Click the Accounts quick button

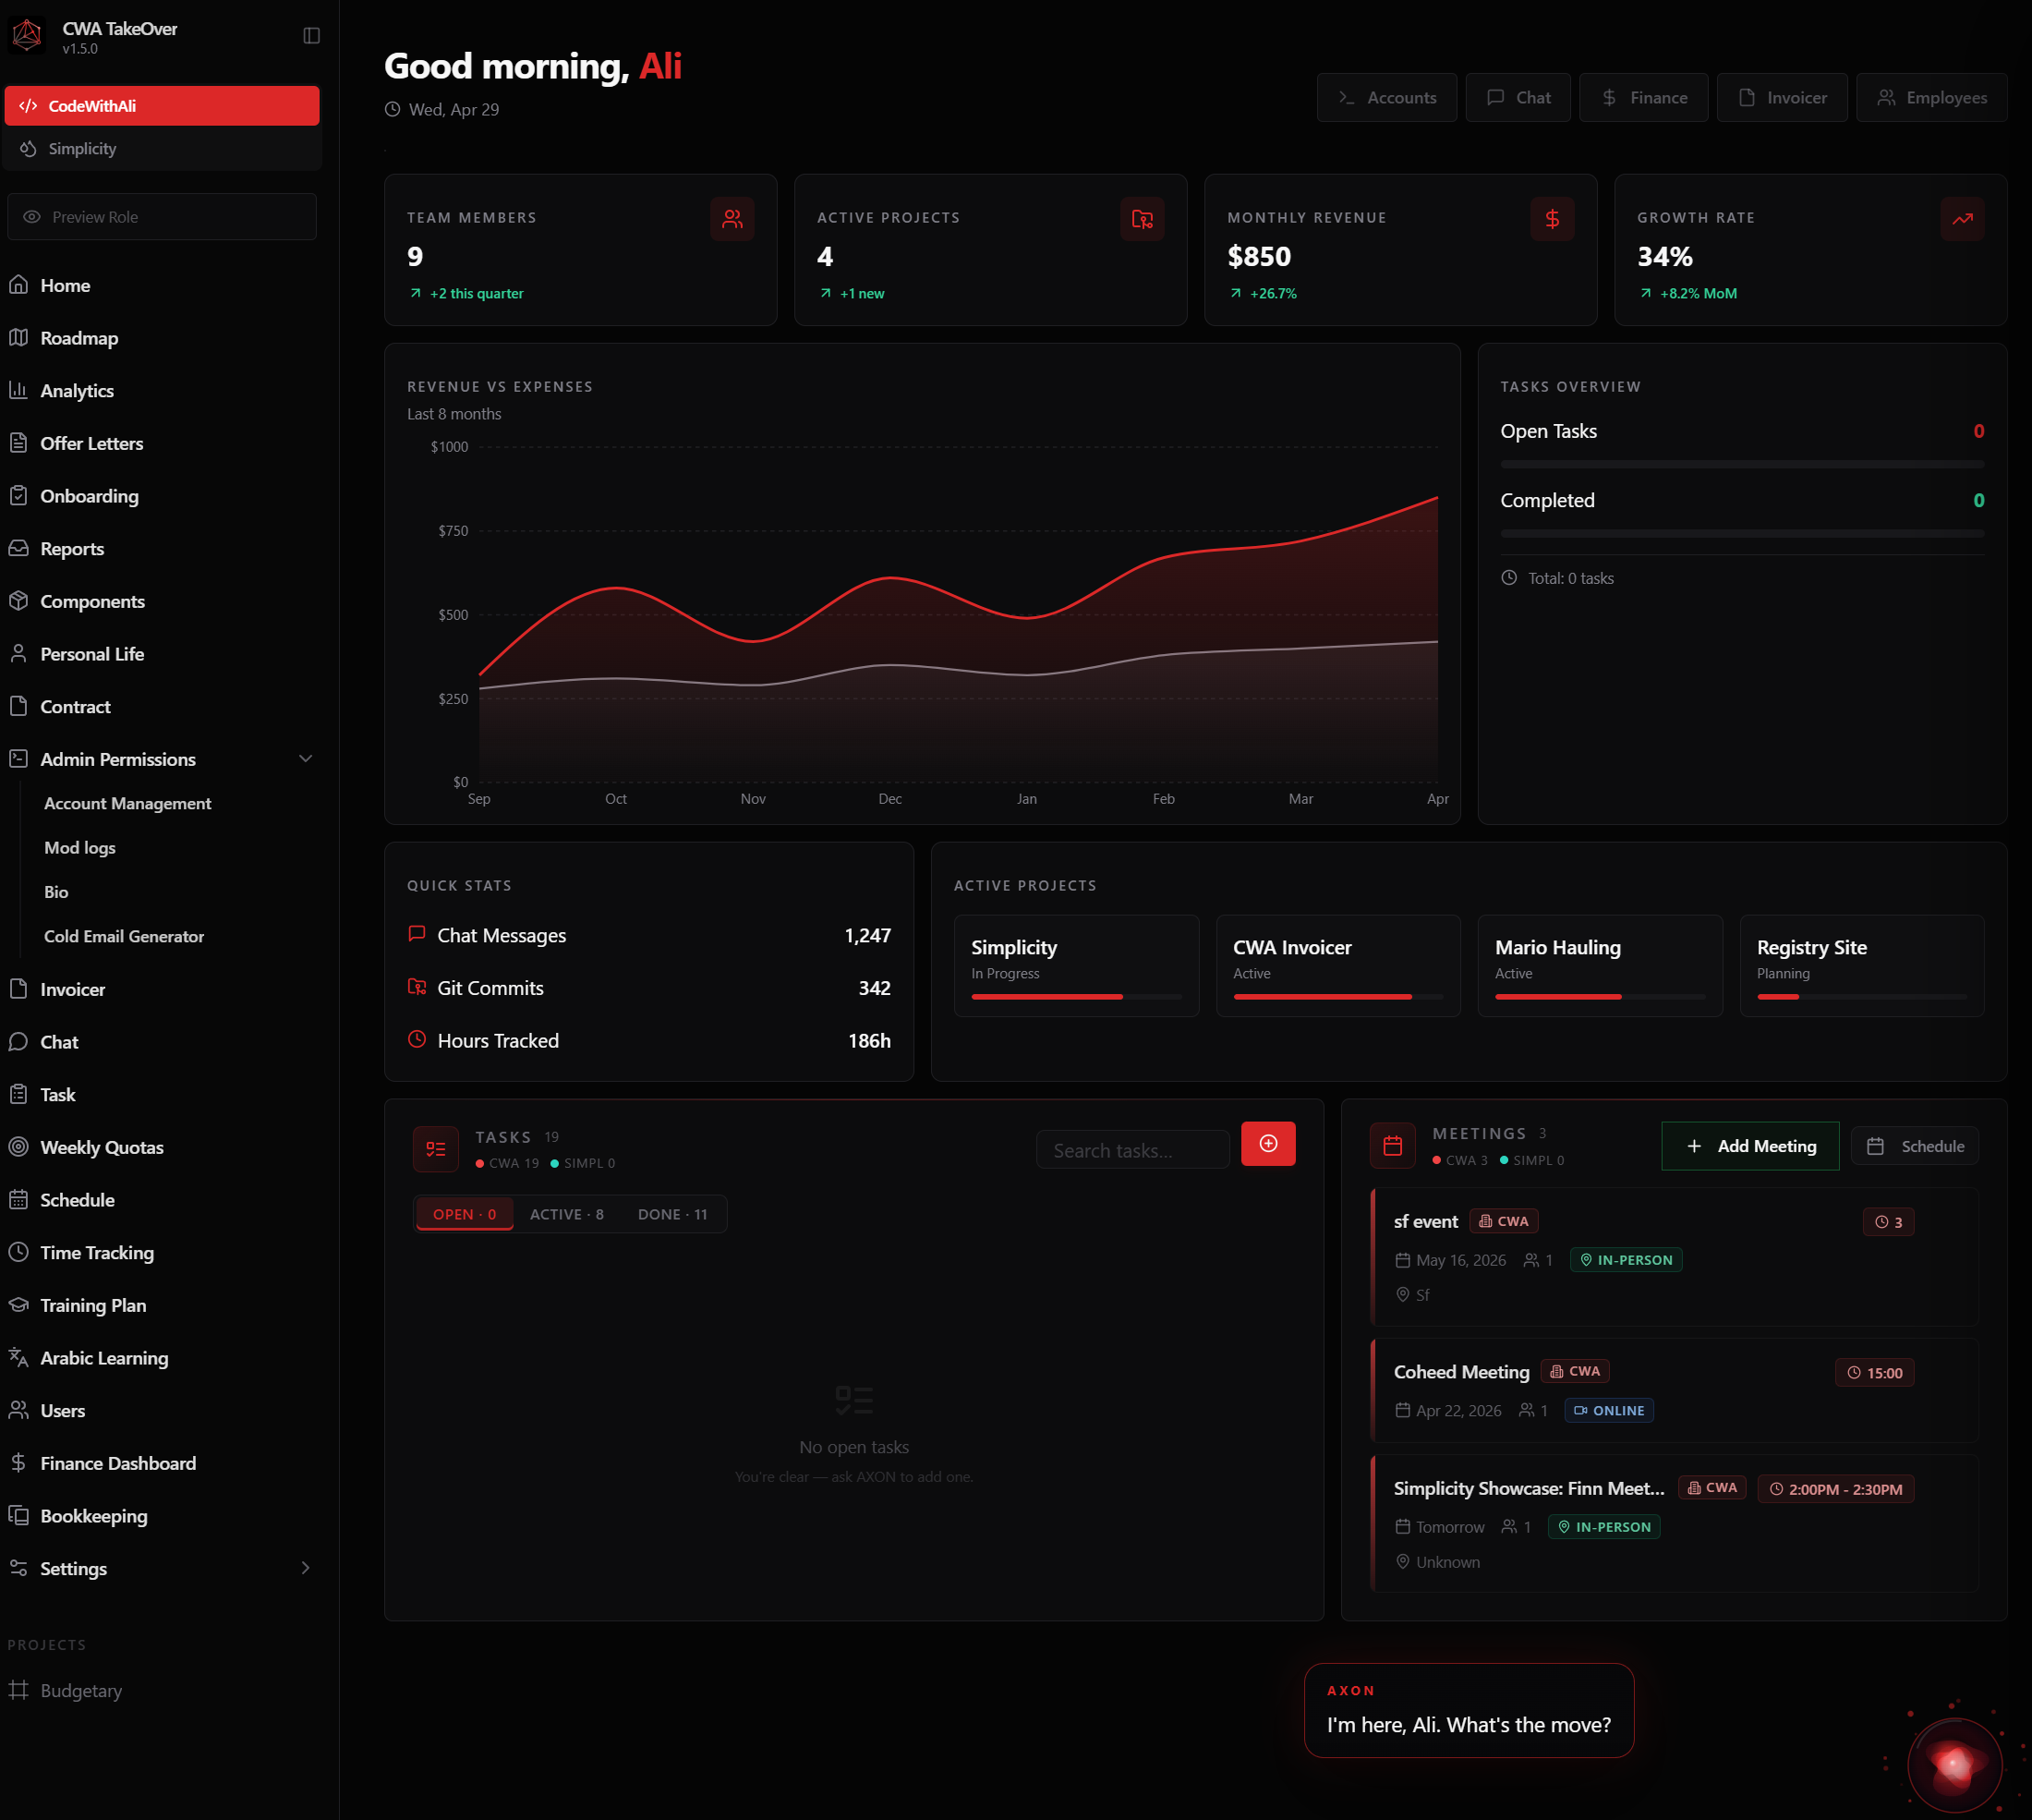click(x=1386, y=98)
